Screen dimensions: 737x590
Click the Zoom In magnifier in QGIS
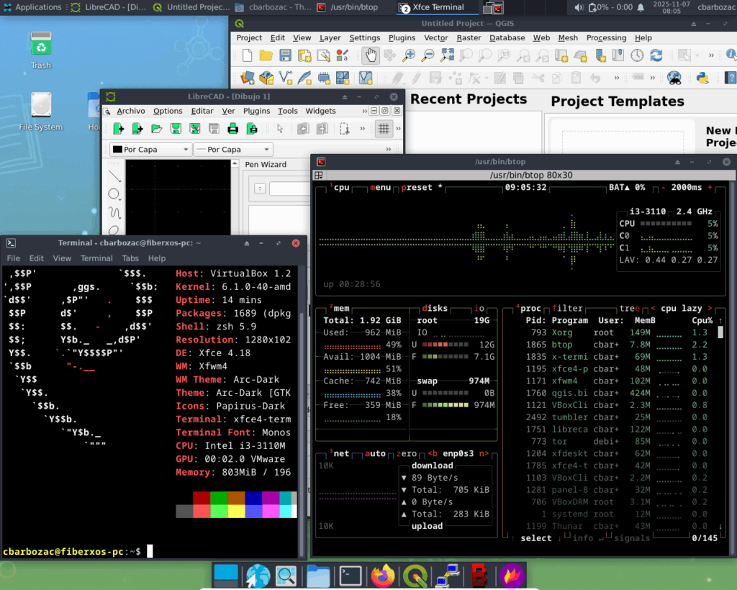409,55
